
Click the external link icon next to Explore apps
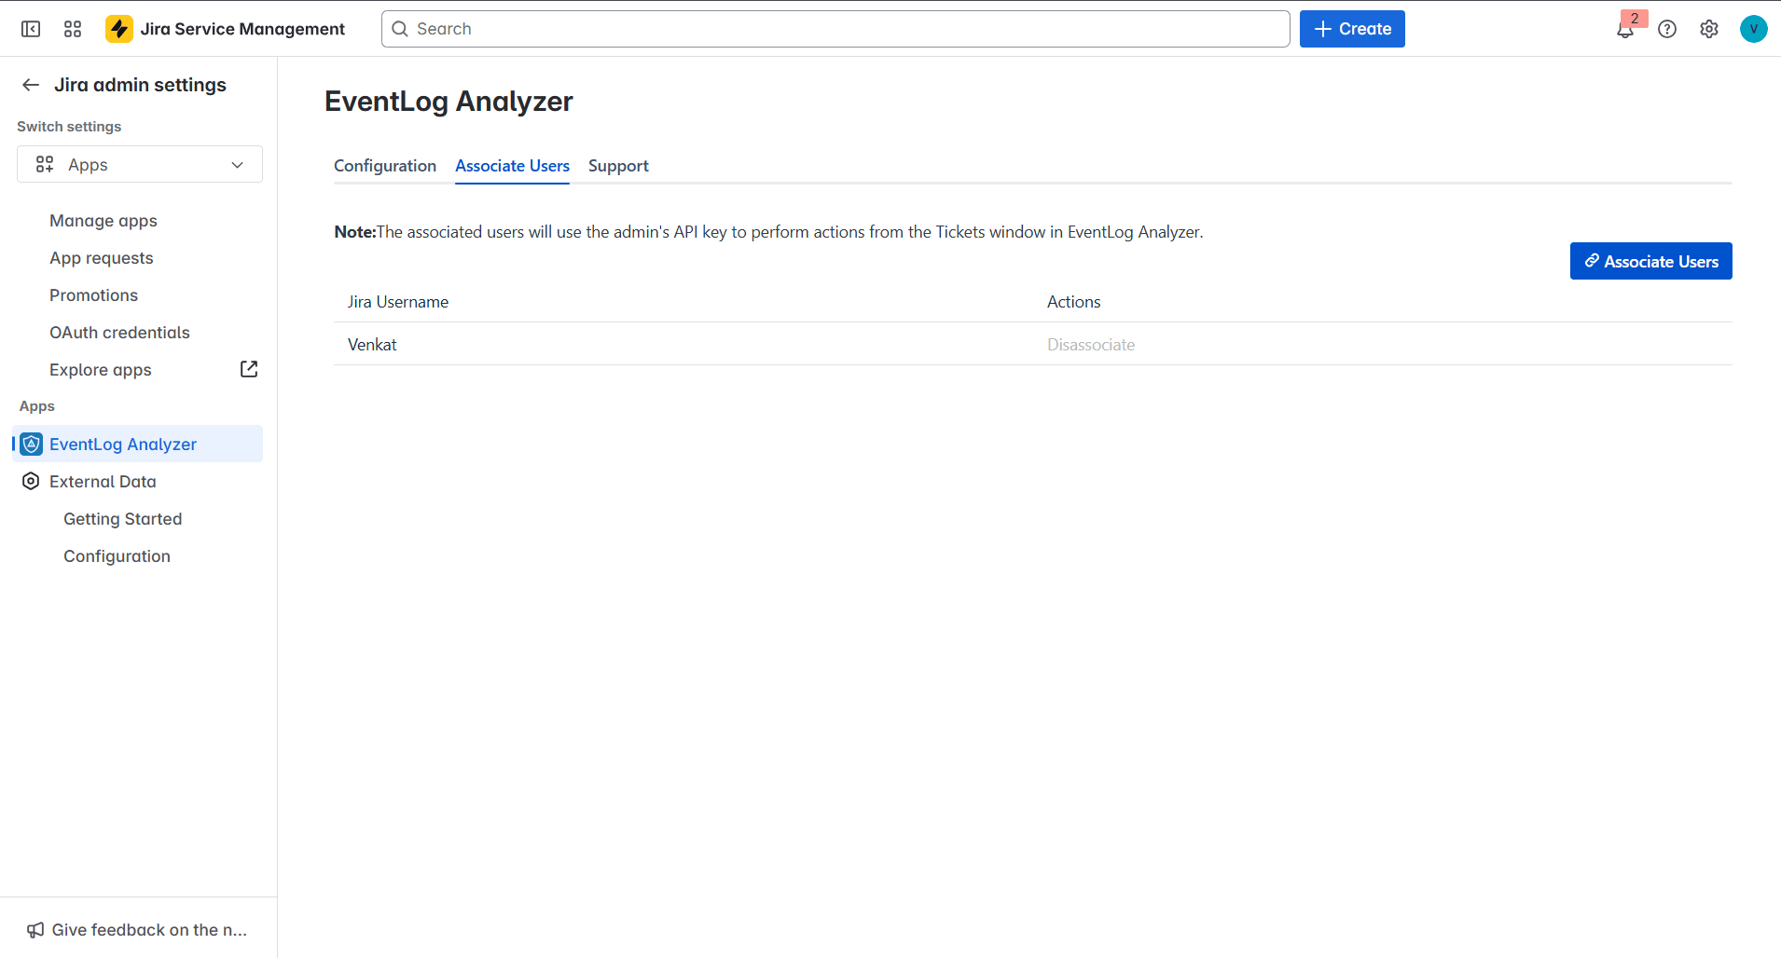(249, 369)
